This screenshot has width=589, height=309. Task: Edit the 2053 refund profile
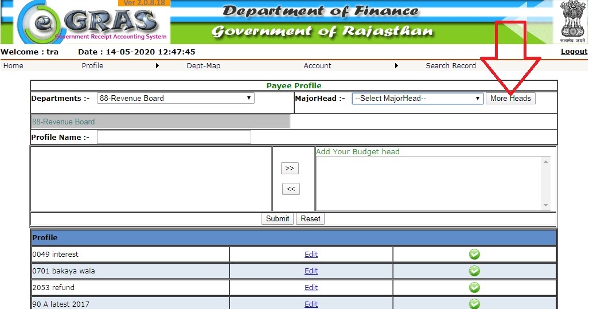tap(311, 287)
